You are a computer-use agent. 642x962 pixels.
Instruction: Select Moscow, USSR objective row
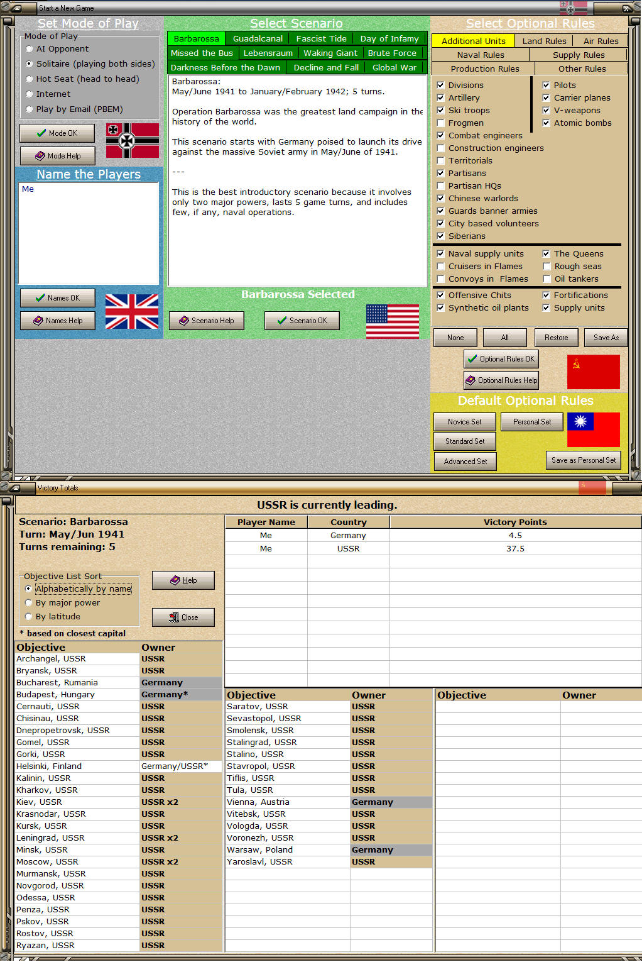point(118,862)
